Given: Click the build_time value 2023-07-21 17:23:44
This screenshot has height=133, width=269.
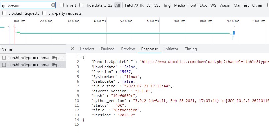Looking at the screenshot, I should (147, 86).
